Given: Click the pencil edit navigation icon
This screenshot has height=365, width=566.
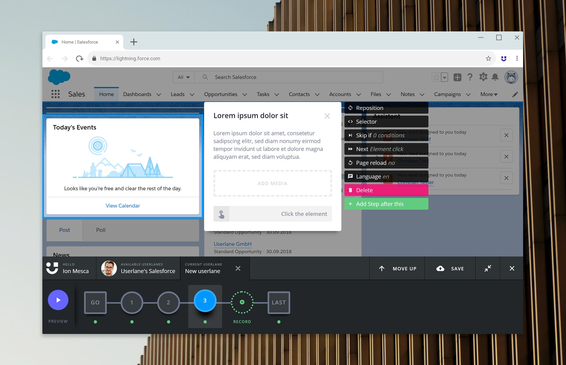Looking at the screenshot, I should click(515, 94).
